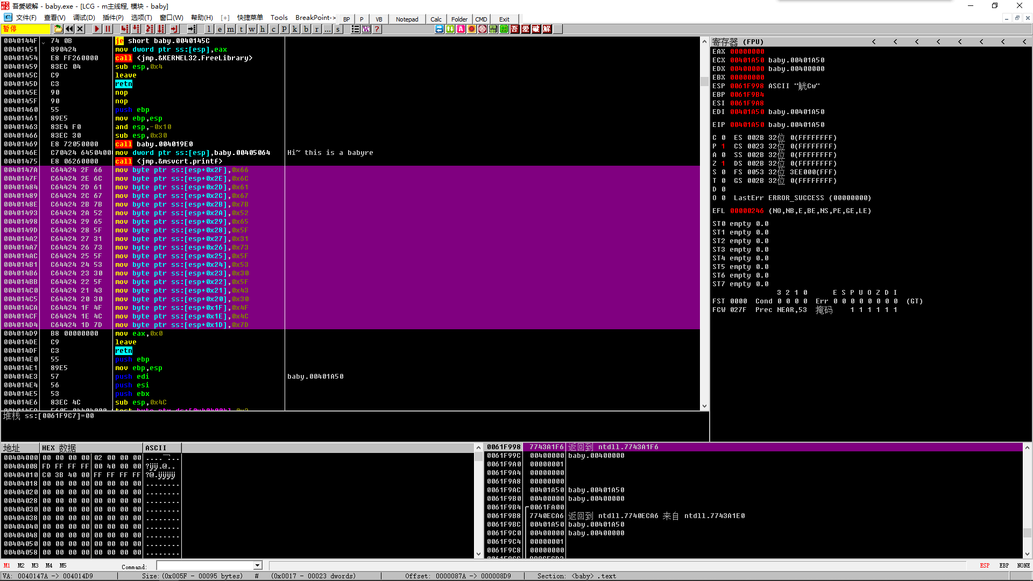Click the Notepad button

tap(407, 19)
